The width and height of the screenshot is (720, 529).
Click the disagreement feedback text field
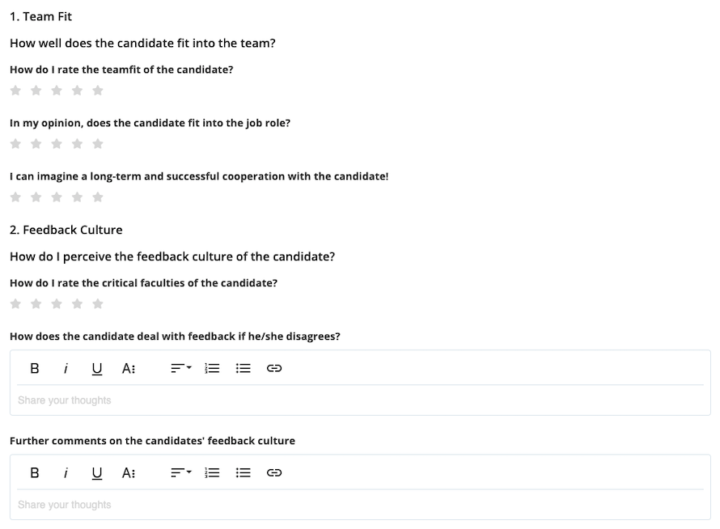tap(361, 400)
